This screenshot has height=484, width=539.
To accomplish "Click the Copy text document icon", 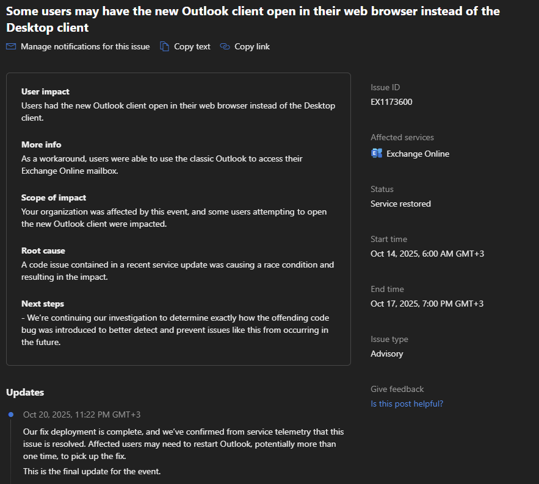I will (164, 46).
